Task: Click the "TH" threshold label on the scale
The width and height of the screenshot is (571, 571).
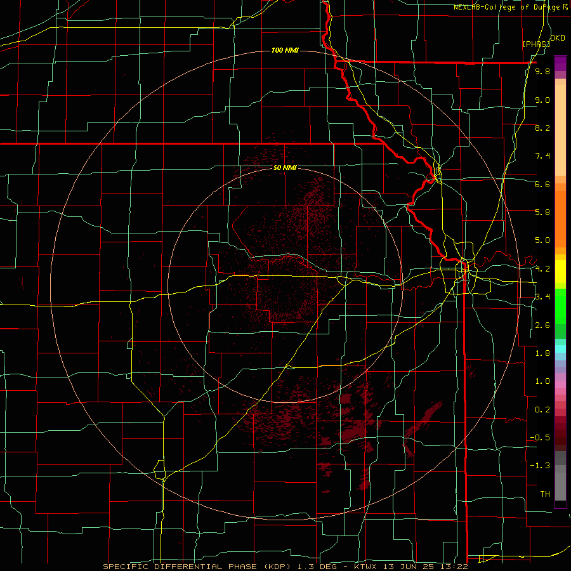Action: pyautogui.click(x=545, y=494)
